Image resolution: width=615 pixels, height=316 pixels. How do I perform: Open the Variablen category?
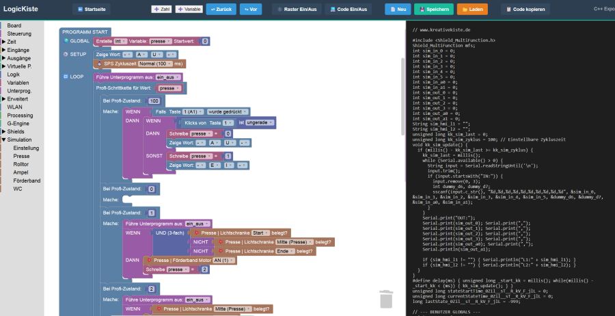click(18, 83)
